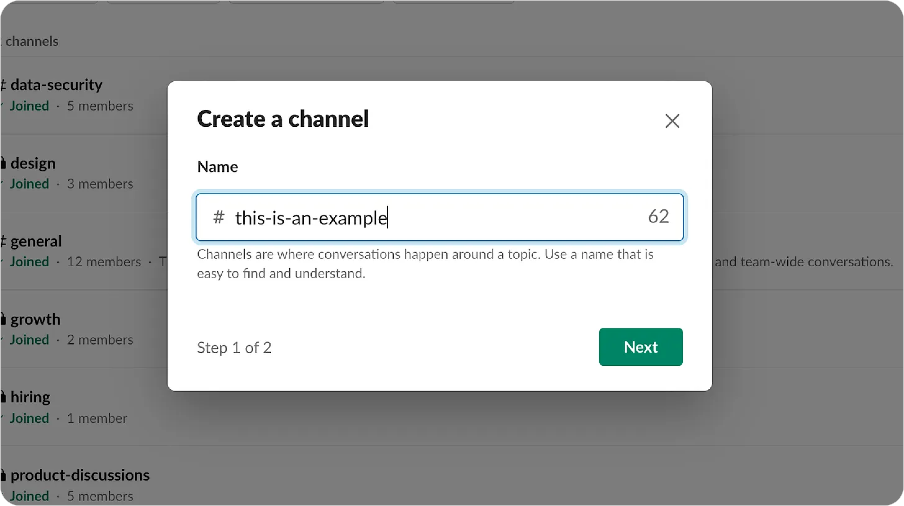Open the product-discussions channel
This screenshot has height=506, width=904.
[x=80, y=475]
